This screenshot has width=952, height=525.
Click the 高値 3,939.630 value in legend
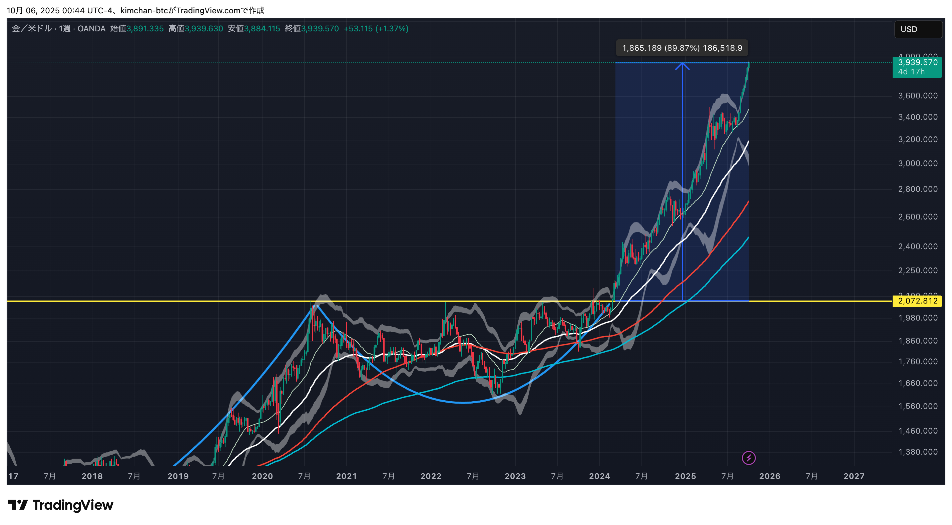point(203,28)
